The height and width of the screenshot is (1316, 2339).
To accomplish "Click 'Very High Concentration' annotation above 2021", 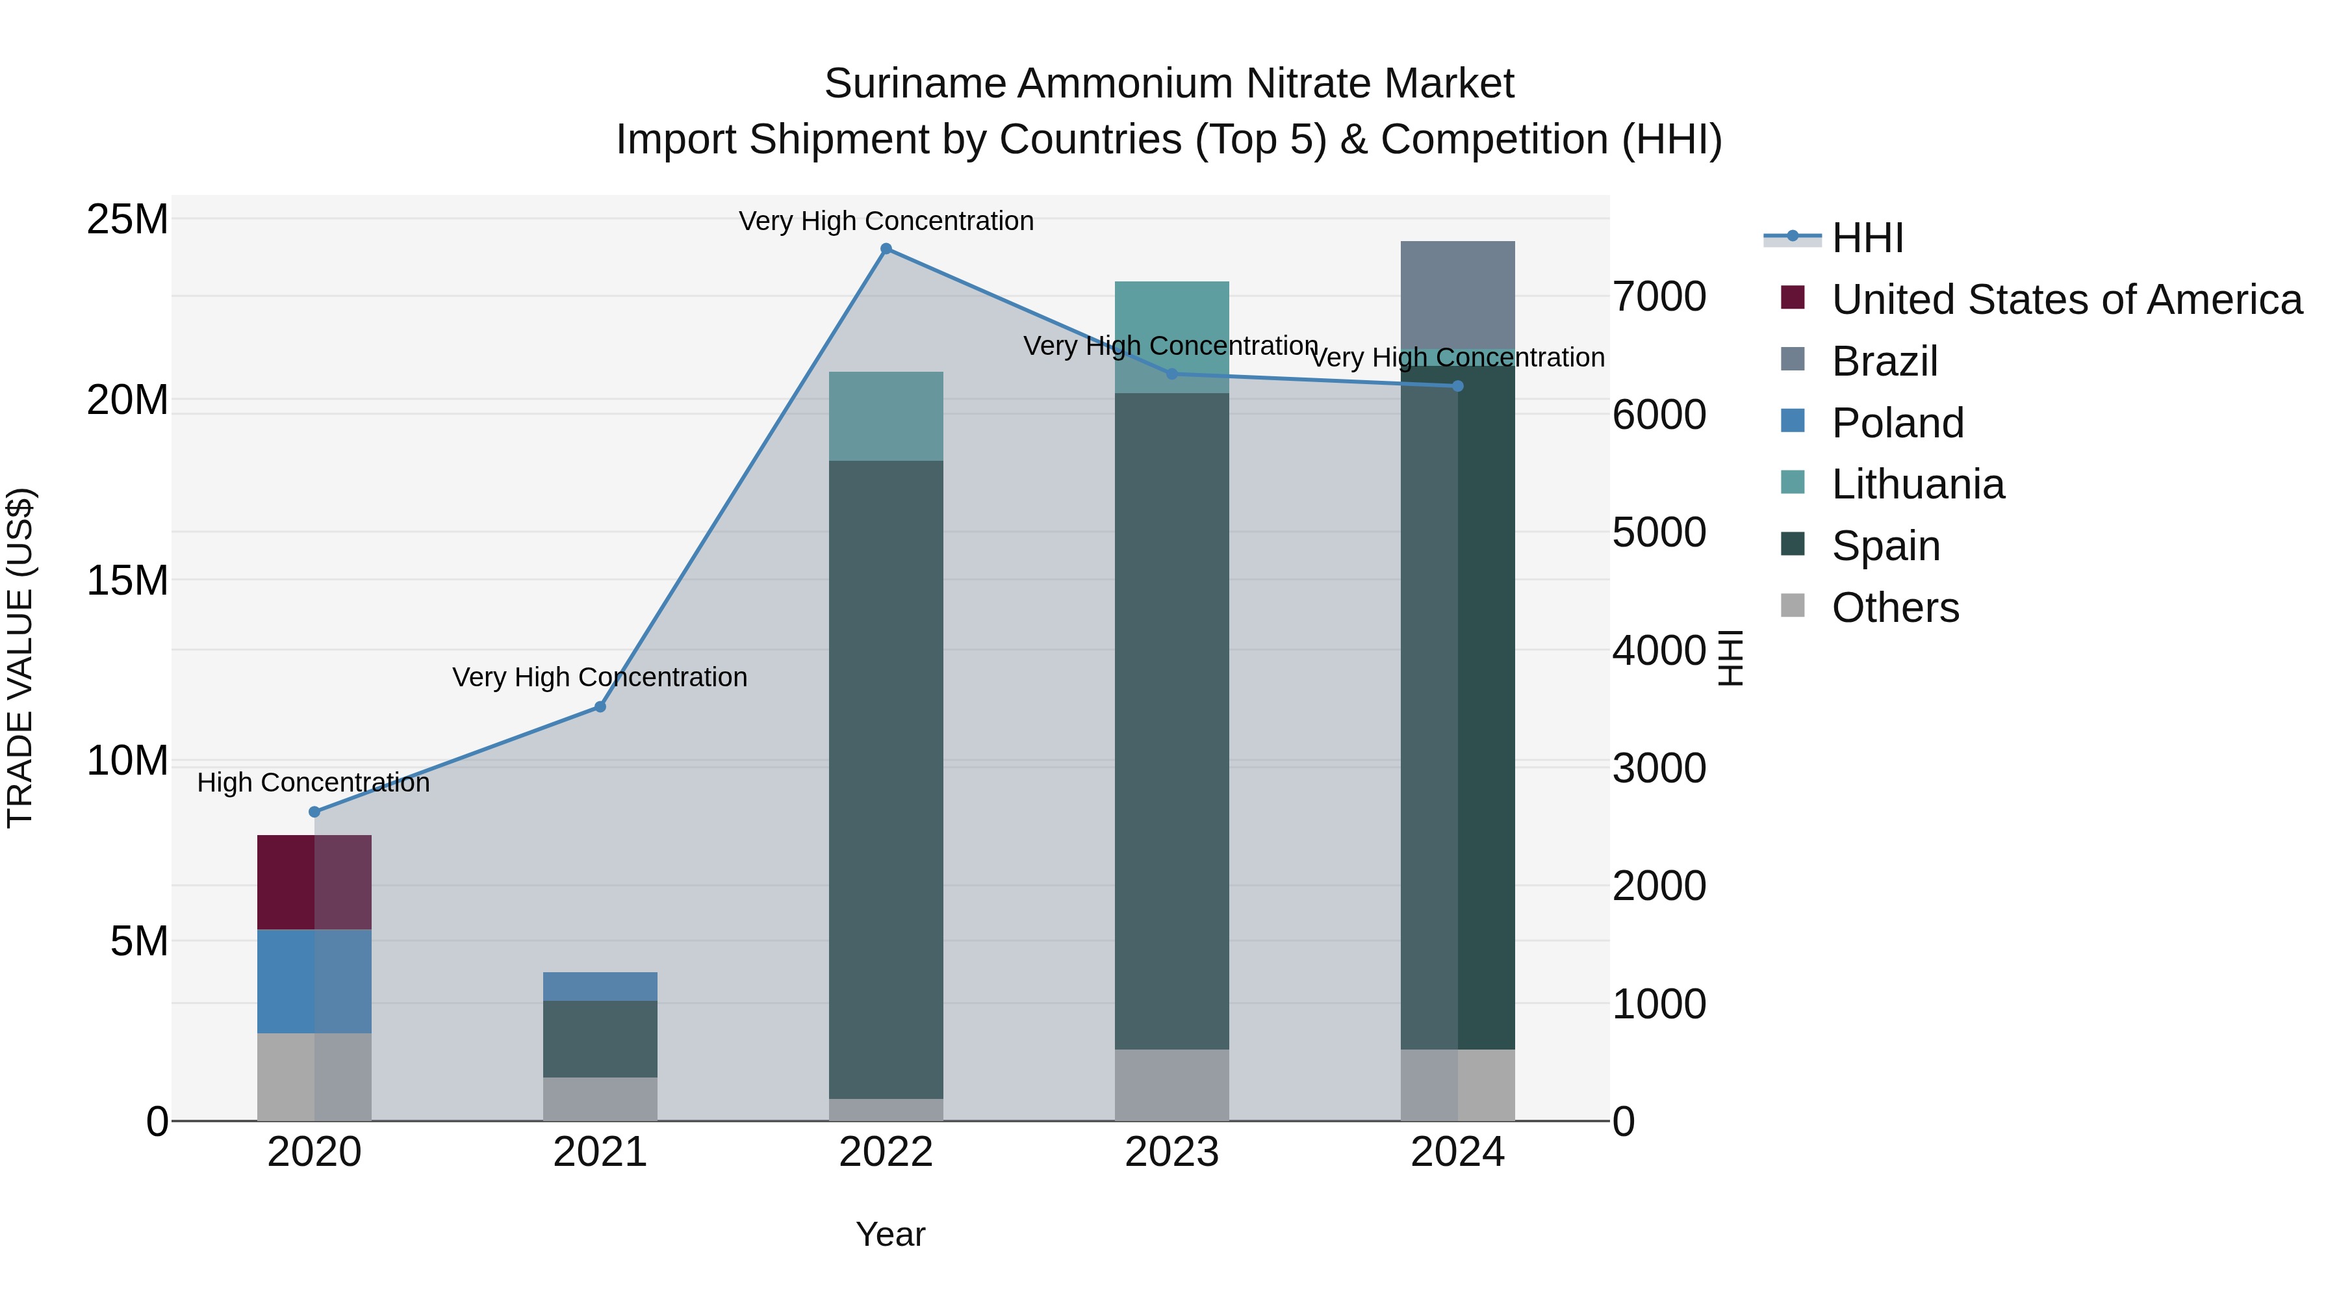I will [x=600, y=677].
